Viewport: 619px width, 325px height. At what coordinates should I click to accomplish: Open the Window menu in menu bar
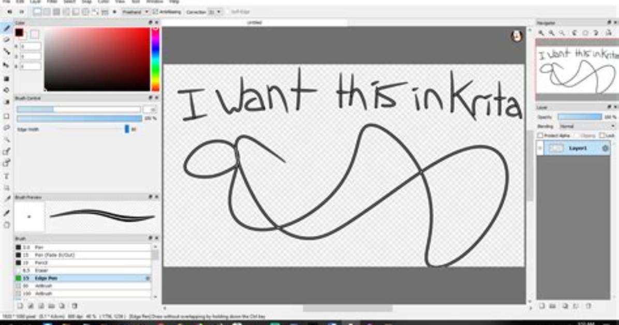click(154, 2)
